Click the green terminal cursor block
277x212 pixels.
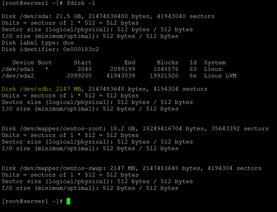68,201
